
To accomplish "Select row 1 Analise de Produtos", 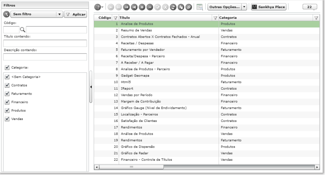I will coord(207,24).
